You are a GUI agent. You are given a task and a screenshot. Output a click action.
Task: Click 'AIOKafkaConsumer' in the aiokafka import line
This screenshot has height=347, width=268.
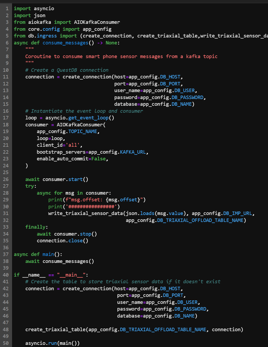pos(97,22)
